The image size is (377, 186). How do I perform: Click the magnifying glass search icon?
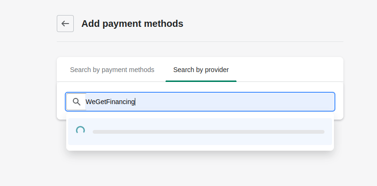click(77, 102)
